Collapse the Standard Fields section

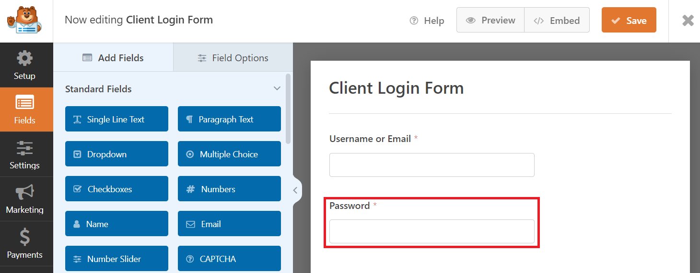click(x=277, y=89)
